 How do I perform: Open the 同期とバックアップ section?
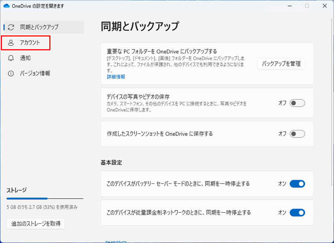click(44, 27)
